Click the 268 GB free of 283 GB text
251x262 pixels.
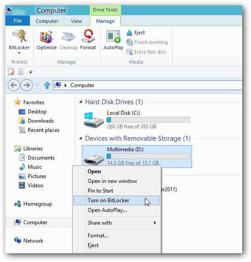(132, 127)
